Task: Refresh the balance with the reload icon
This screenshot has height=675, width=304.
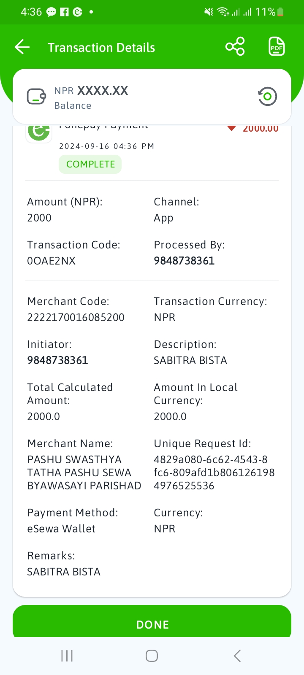Action: 267,97
